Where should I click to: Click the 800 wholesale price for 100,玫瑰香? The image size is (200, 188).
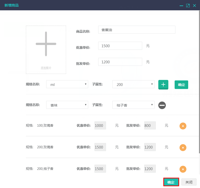click(150, 125)
